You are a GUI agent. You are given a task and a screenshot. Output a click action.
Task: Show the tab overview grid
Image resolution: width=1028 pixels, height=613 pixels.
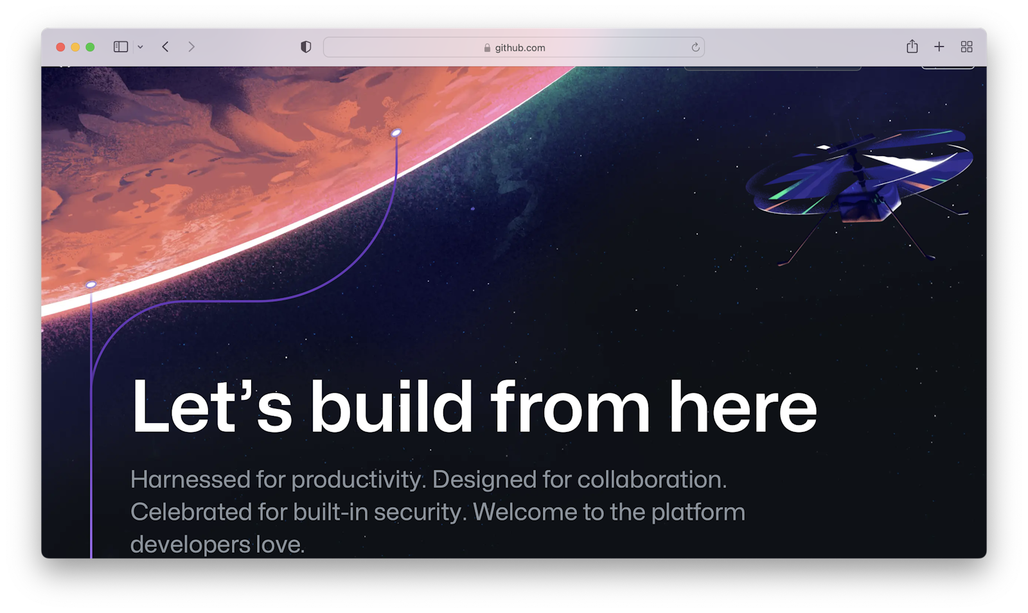pyautogui.click(x=966, y=47)
